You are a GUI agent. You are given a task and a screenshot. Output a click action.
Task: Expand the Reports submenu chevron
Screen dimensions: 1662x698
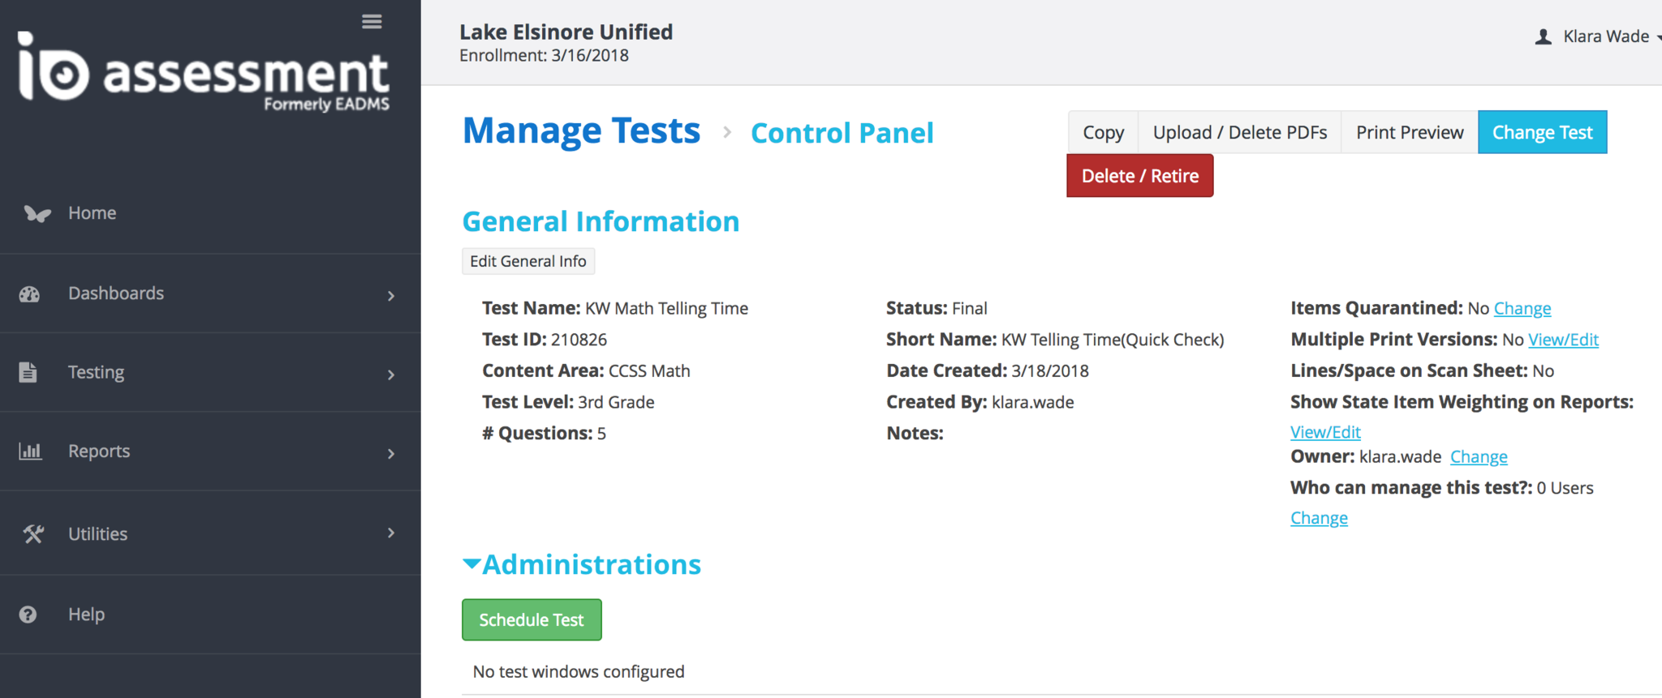point(391,453)
